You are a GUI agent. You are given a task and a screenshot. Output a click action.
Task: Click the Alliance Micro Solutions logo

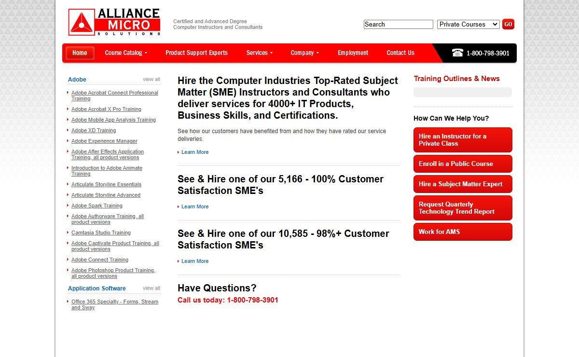(114, 22)
